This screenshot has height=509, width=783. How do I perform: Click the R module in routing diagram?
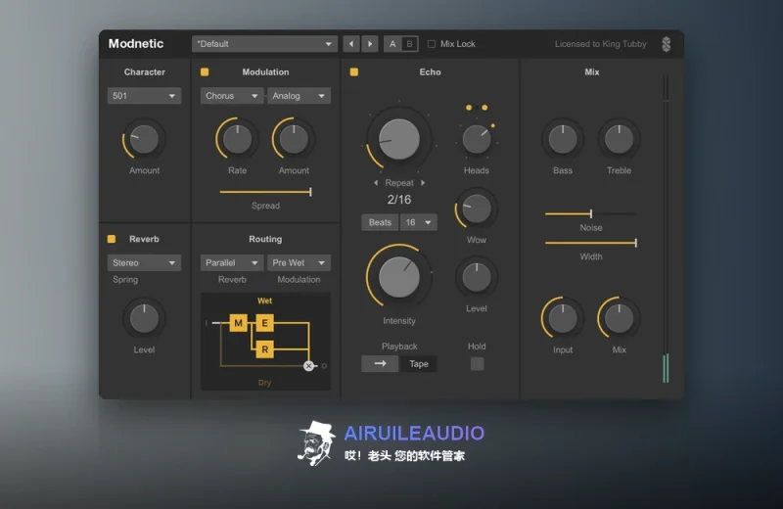264,349
